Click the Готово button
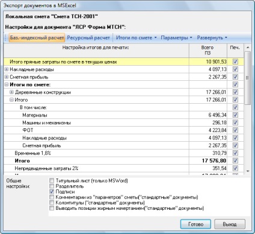Viewport: 255px width, 234px height. click(x=195, y=224)
